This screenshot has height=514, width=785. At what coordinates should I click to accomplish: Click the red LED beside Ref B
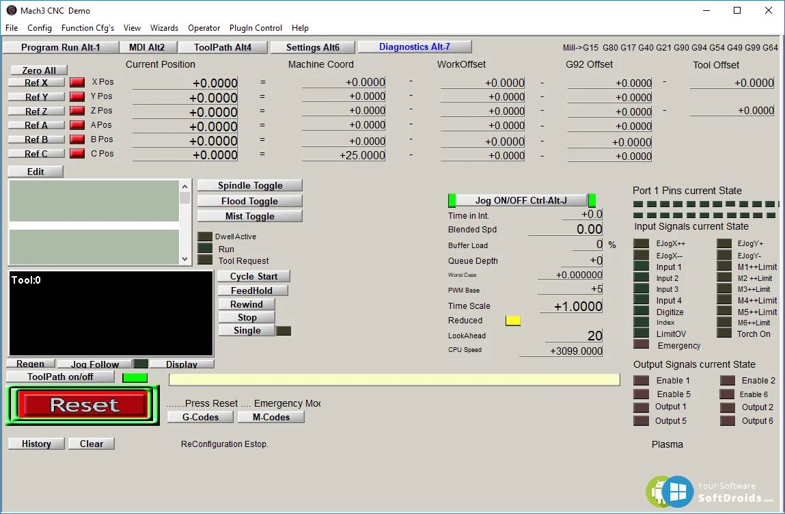pyautogui.click(x=77, y=139)
